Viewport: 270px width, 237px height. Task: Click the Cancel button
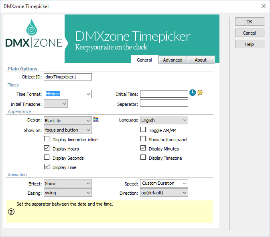click(x=250, y=33)
